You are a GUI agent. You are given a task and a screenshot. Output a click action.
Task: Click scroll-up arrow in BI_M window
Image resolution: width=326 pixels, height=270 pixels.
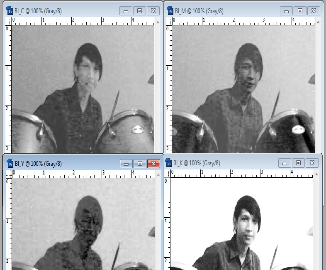click(318, 22)
